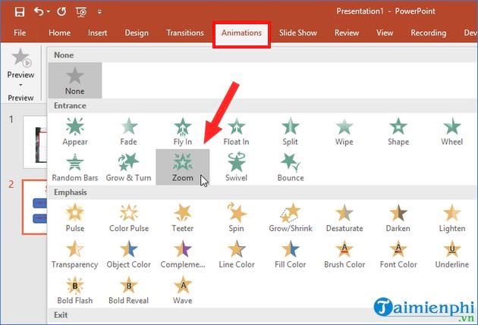Select slide 1 thumbnail
478x325 pixels.
click(x=35, y=142)
